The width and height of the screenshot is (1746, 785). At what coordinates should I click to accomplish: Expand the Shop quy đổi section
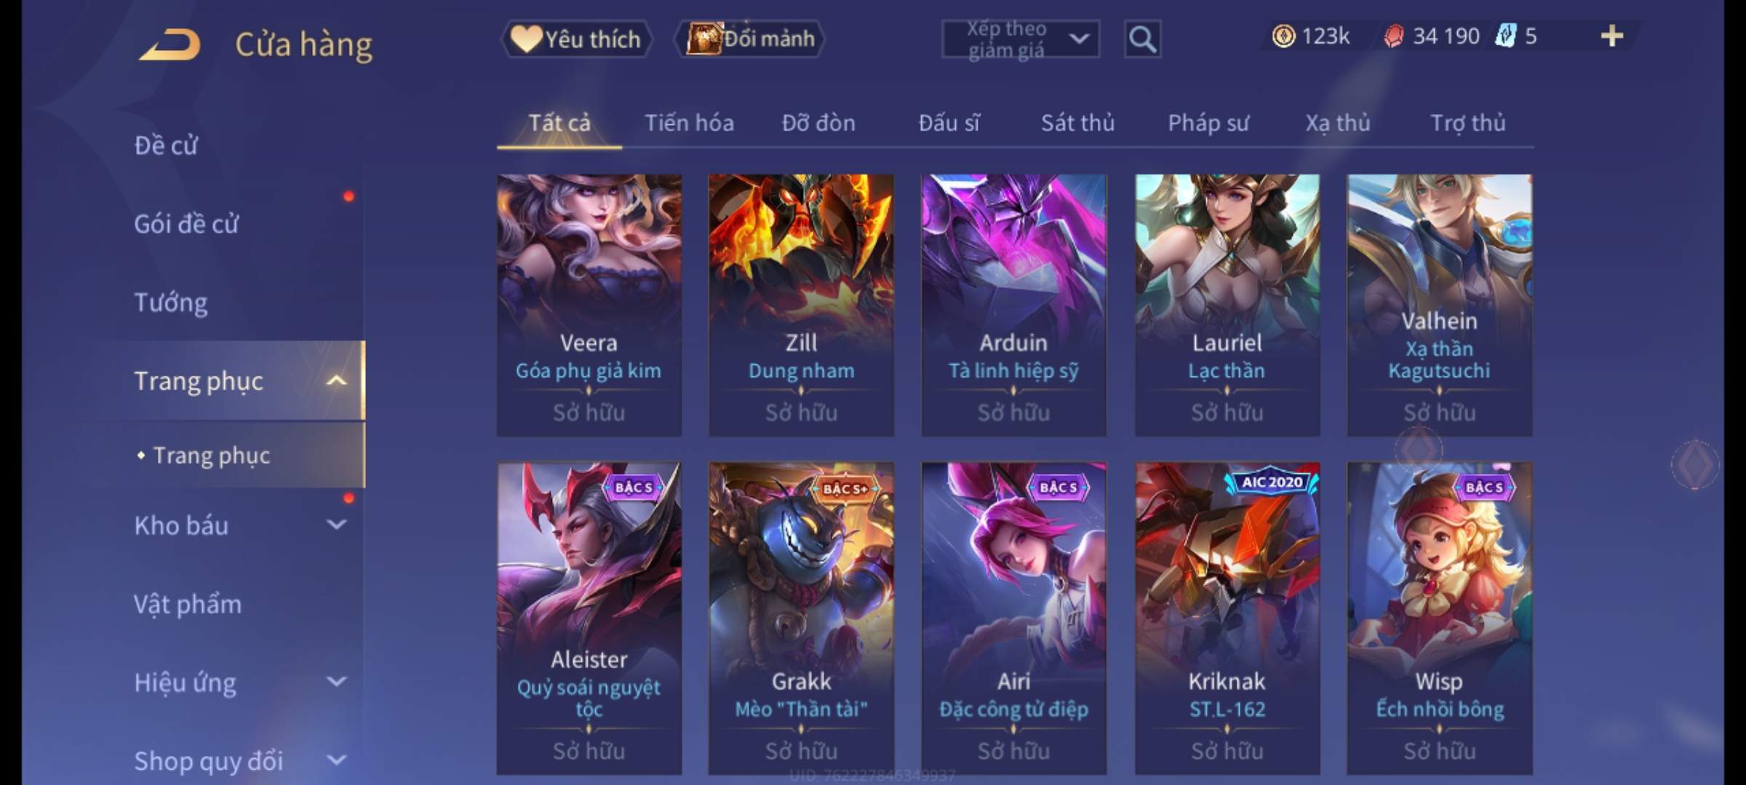tap(336, 760)
